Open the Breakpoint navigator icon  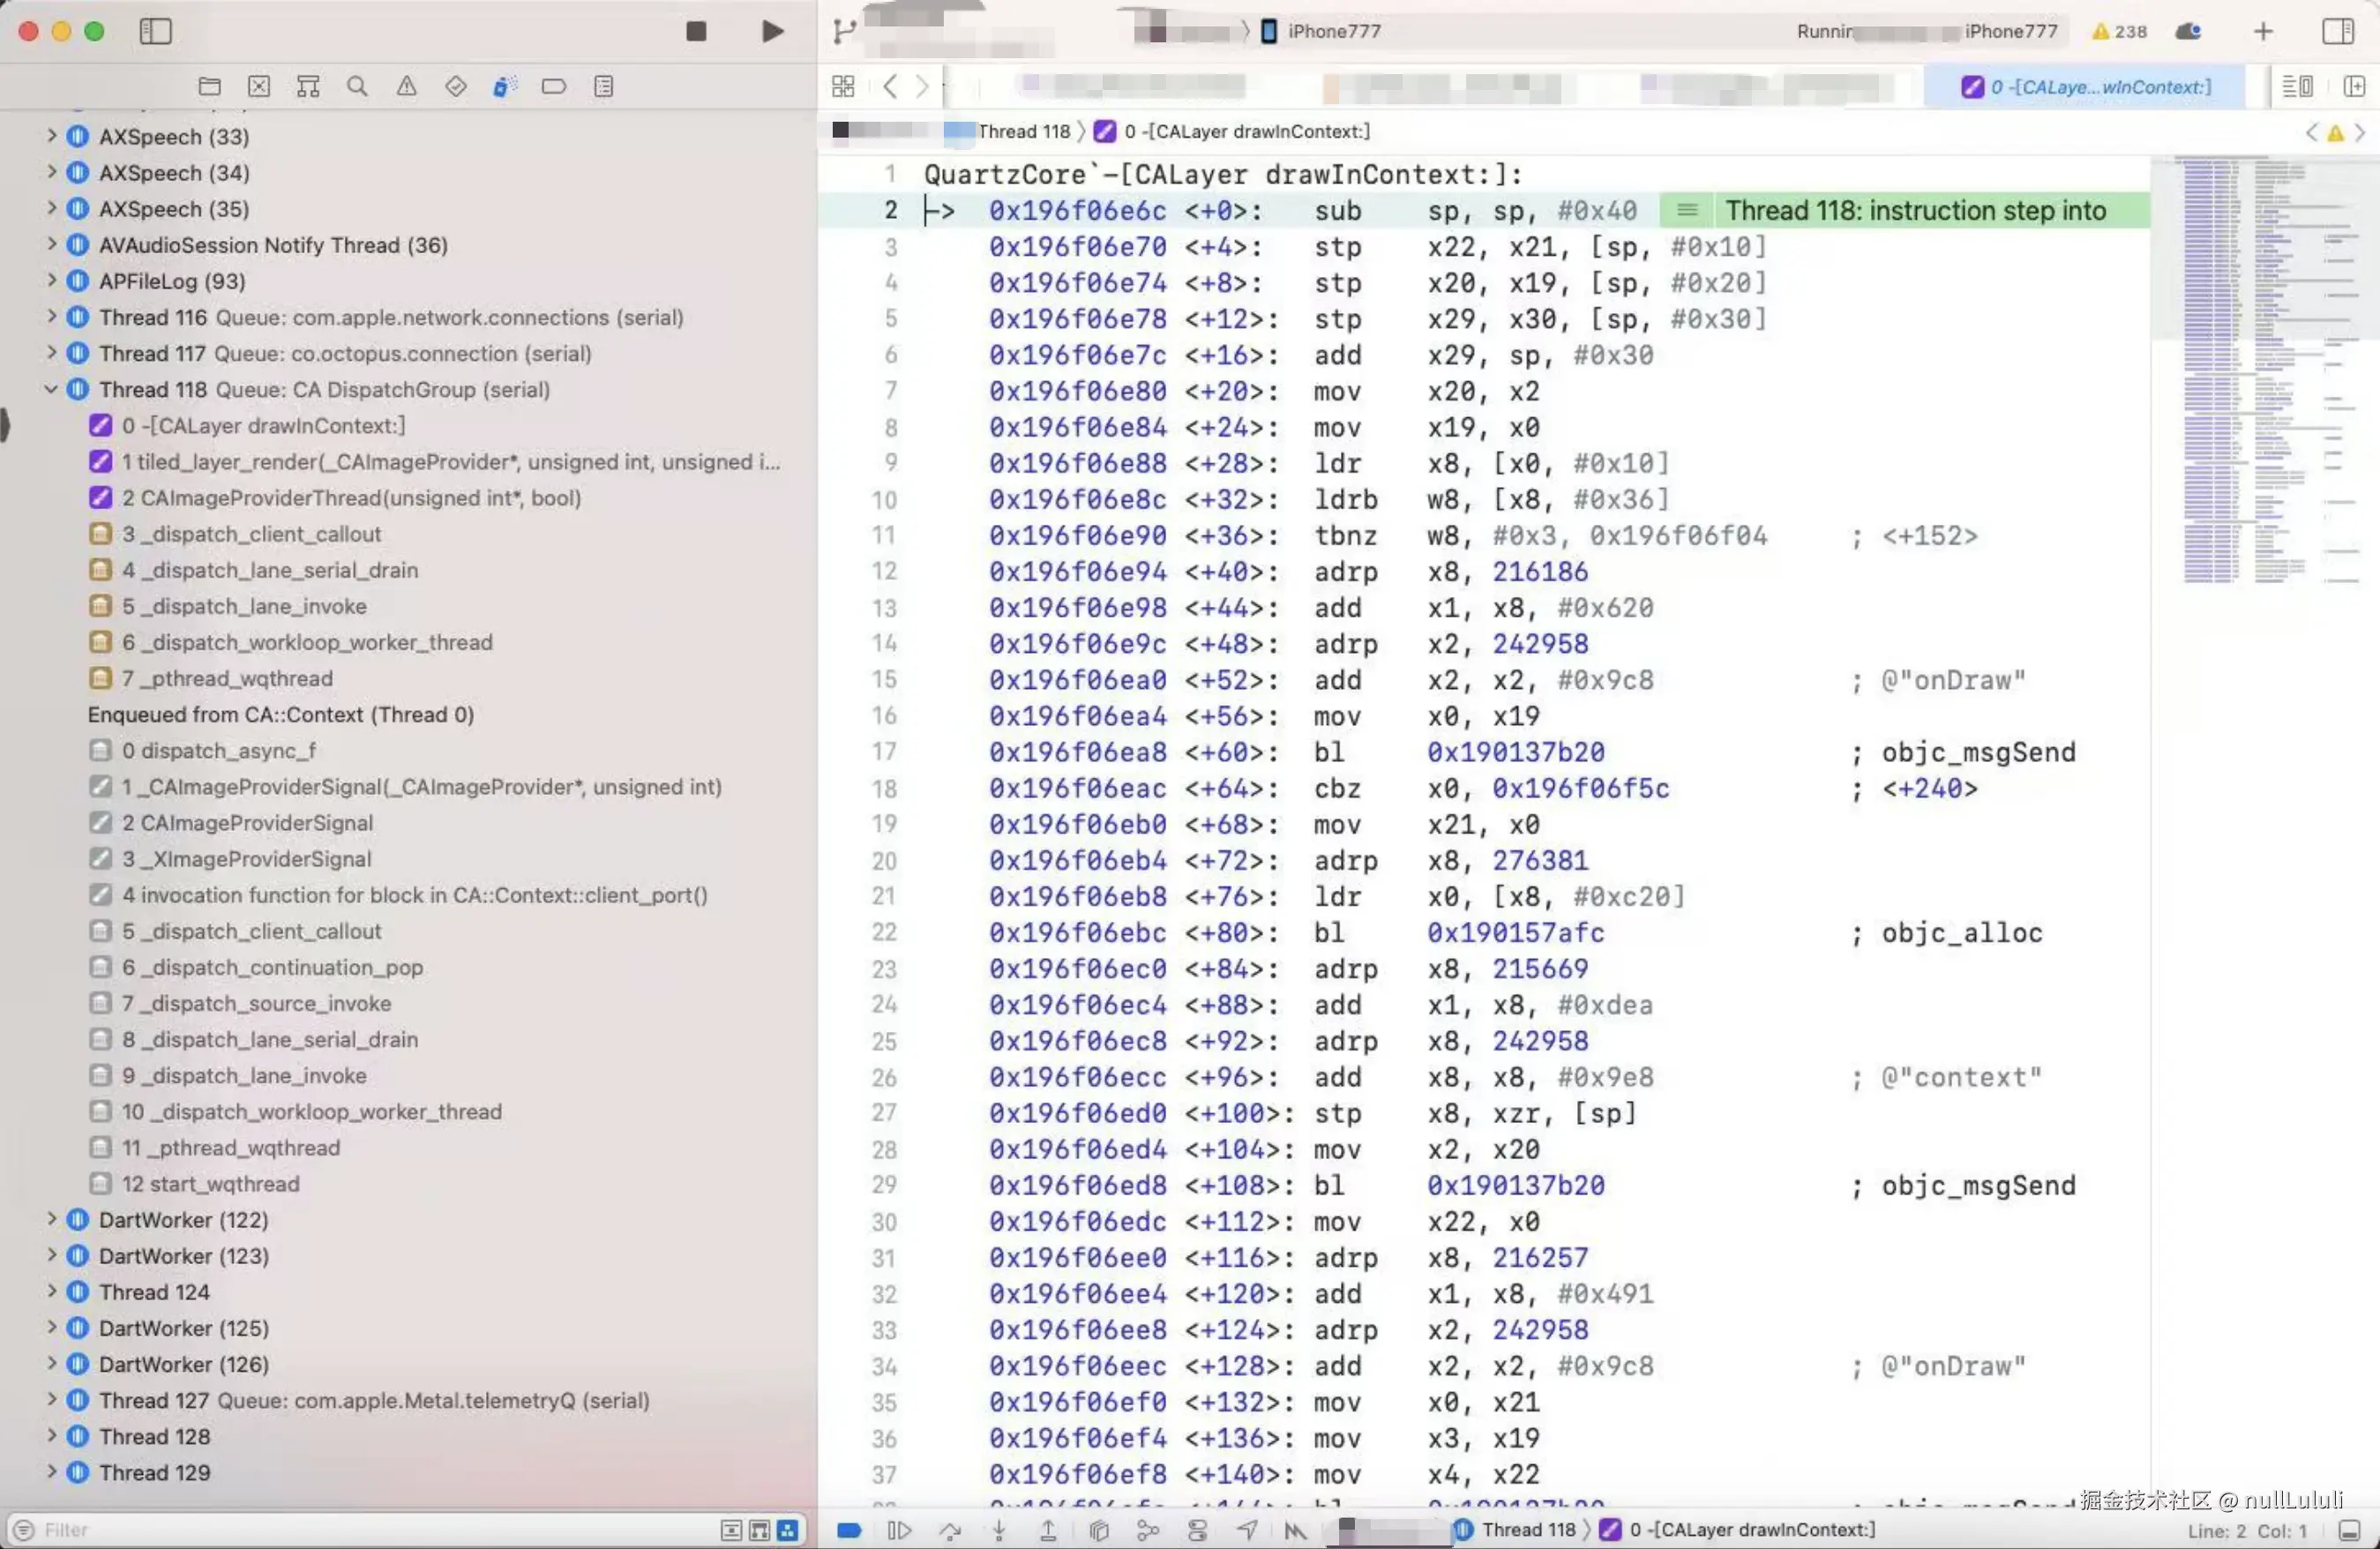click(x=553, y=86)
